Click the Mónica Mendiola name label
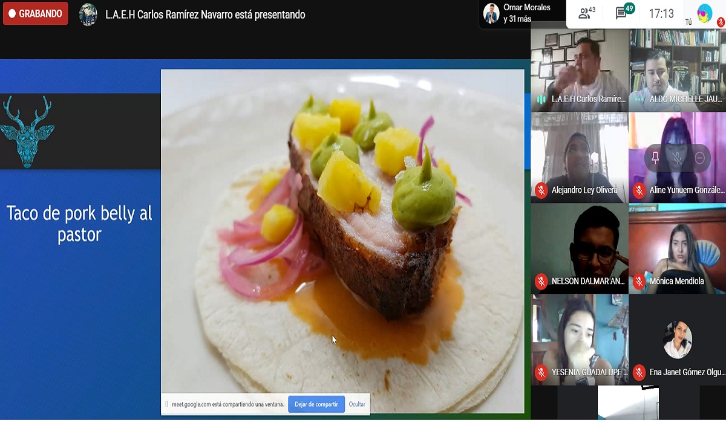Viewport: 726px width, 423px height. tap(676, 281)
